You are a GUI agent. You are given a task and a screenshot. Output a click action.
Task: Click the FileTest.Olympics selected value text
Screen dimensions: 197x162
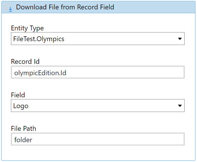click(x=39, y=39)
